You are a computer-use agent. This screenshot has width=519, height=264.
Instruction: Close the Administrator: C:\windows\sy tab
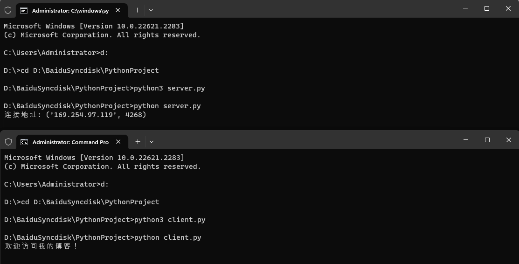coord(118,10)
